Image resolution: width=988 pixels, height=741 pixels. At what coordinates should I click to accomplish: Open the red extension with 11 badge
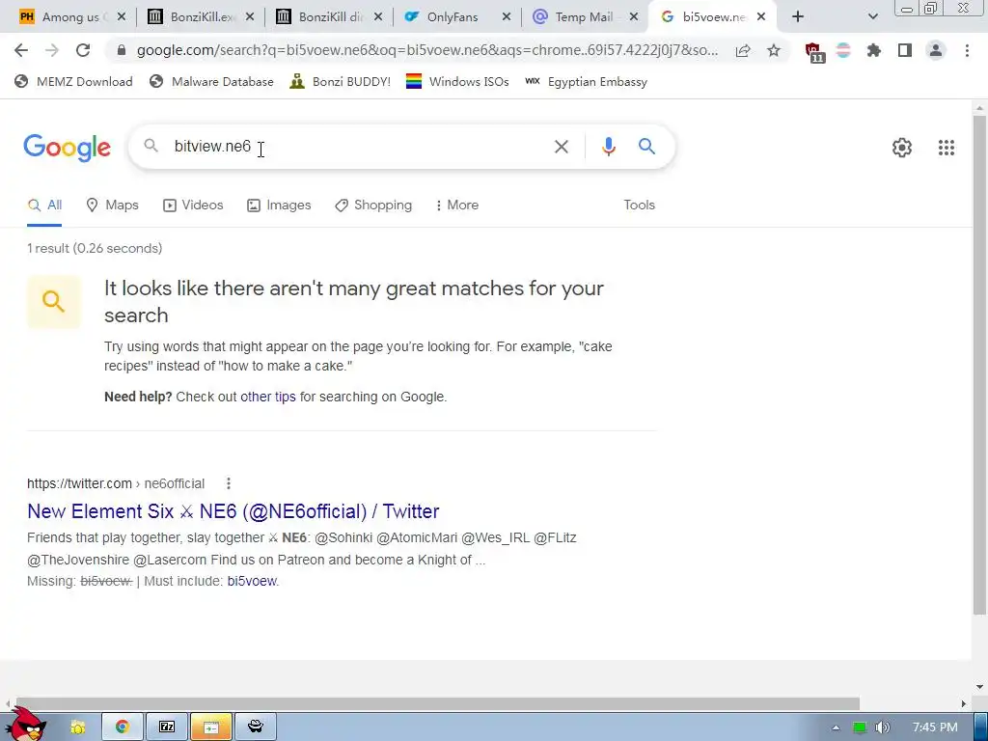click(814, 52)
